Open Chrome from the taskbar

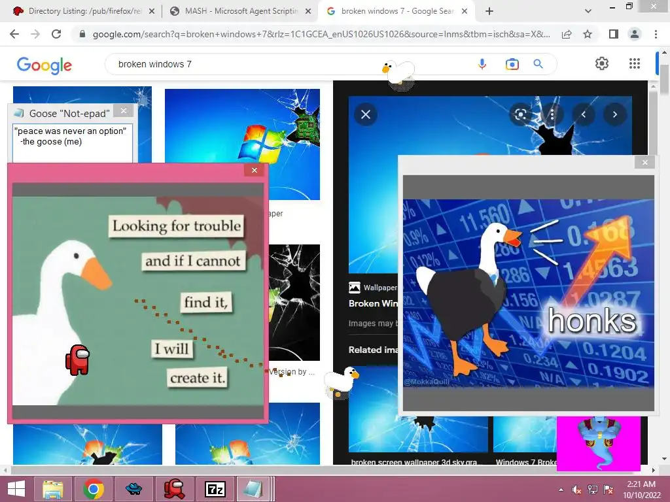[94, 489]
